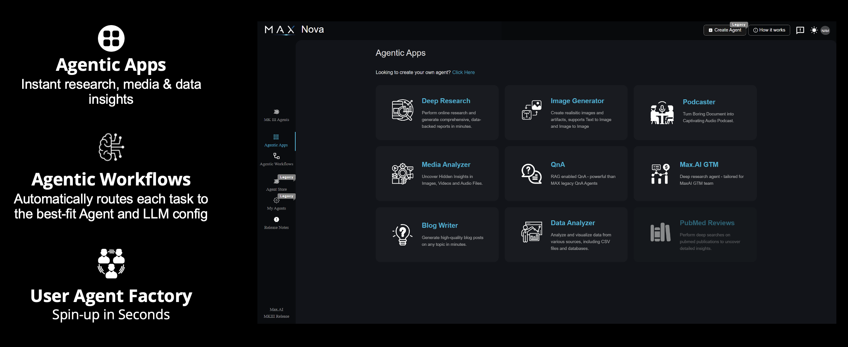Open the Image Generator icon

click(x=531, y=110)
